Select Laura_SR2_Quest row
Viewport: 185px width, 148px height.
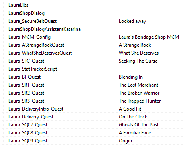pos(26,93)
